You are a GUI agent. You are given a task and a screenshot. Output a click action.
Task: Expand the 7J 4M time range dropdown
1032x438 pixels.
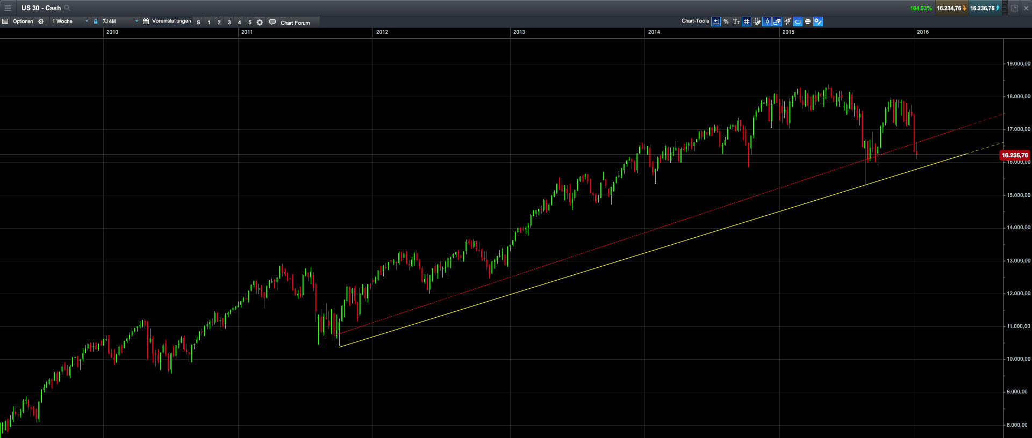[x=120, y=21]
